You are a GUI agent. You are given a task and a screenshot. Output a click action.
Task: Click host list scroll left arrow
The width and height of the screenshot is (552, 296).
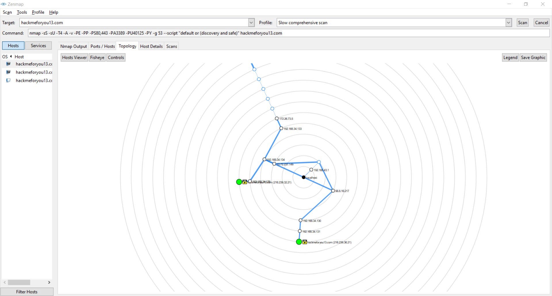coord(5,282)
